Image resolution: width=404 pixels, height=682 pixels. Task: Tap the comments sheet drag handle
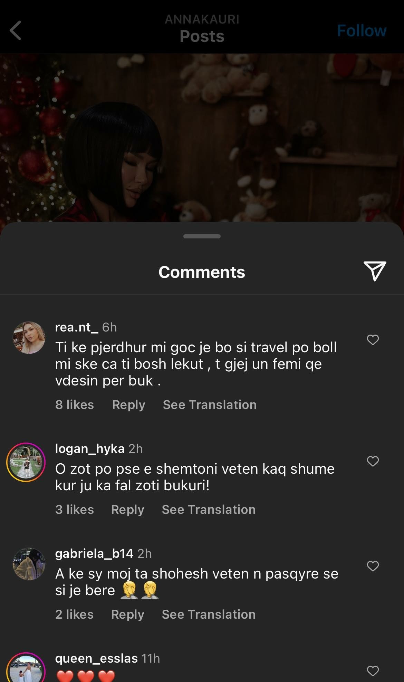202,236
